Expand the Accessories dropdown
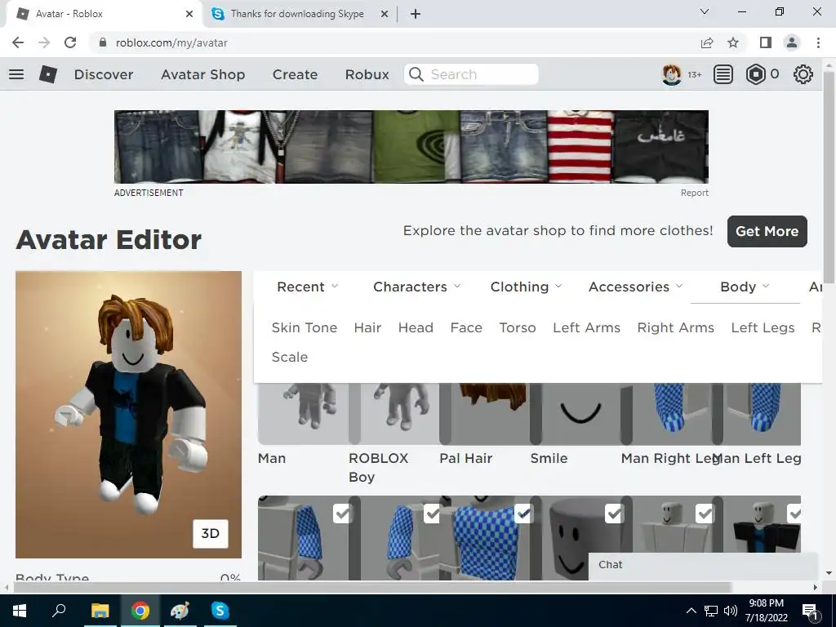836x627 pixels. point(635,287)
